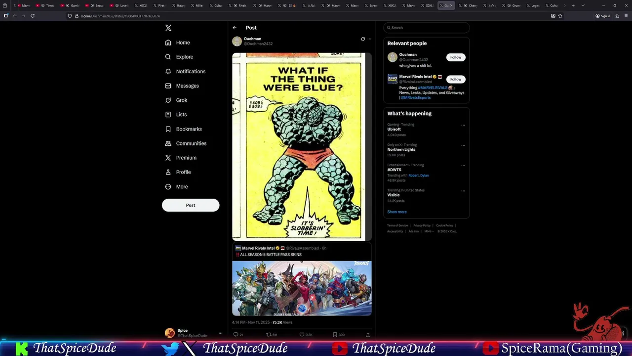Share the post with the share icon

point(368,335)
